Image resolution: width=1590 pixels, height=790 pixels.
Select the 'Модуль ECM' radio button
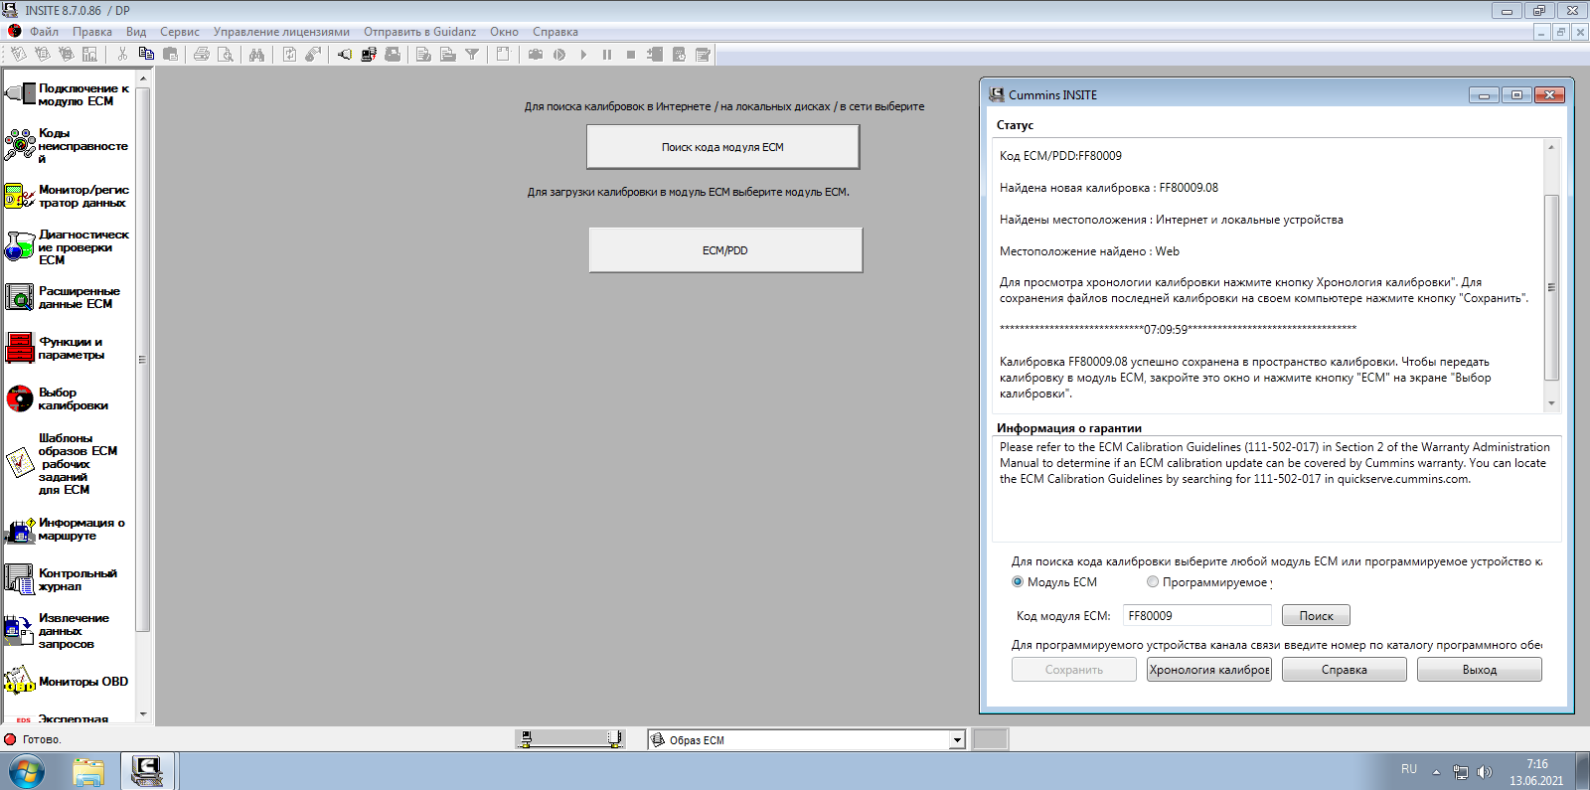click(x=1018, y=582)
